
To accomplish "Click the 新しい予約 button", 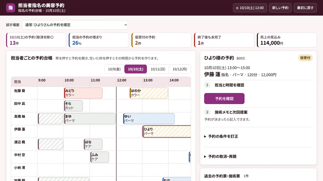I will (x=280, y=8).
